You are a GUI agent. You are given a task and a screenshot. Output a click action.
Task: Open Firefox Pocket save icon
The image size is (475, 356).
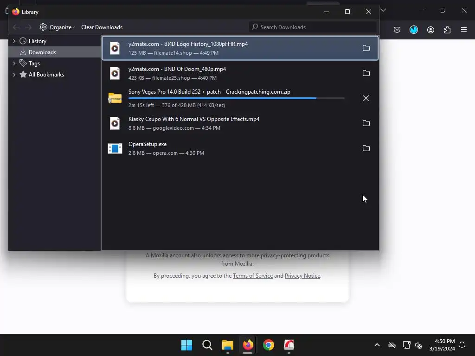click(397, 30)
